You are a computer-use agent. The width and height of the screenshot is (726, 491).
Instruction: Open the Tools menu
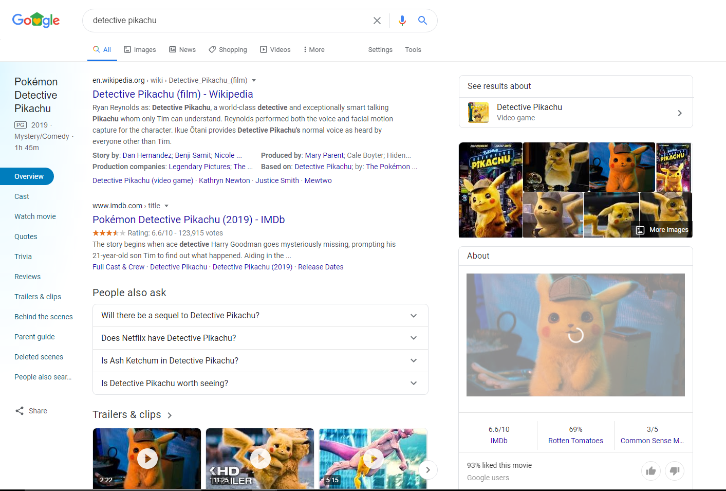point(413,50)
